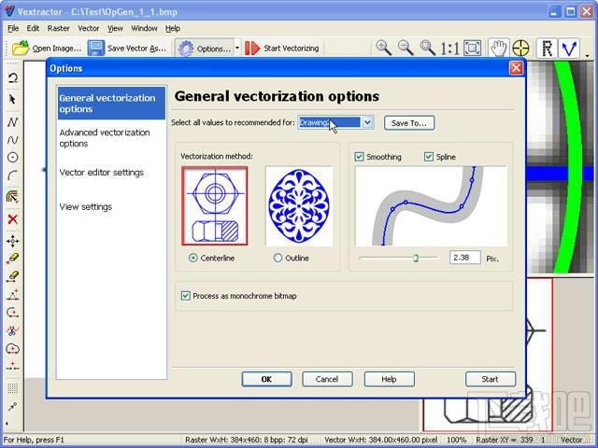Image resolution: width=598 pixels, height=448 pixels.
Task: Select the circle drawing tool
Action: (x=12, y=158)
